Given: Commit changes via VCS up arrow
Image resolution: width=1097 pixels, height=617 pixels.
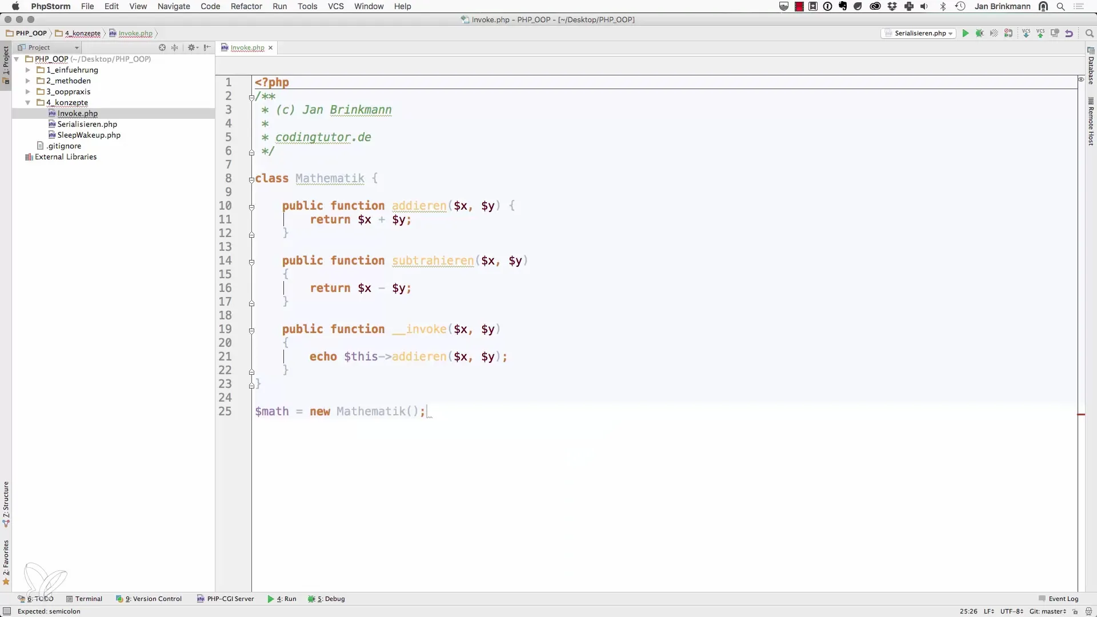Looking at the screenshot, I should (x=1040, y=33).
